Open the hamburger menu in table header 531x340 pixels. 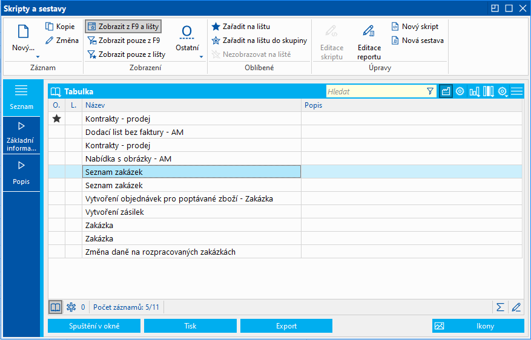coord(517,91)
